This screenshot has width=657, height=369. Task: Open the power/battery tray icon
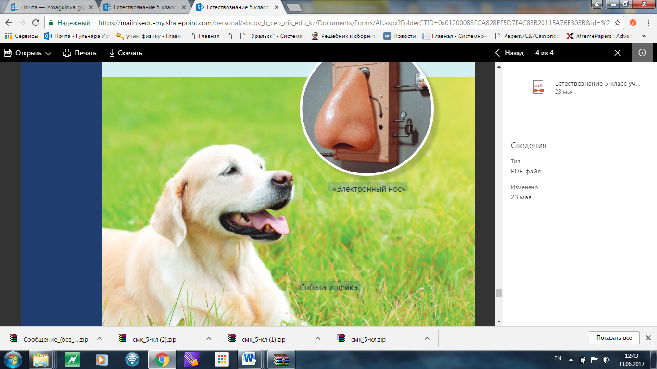(x=582, y=359)
